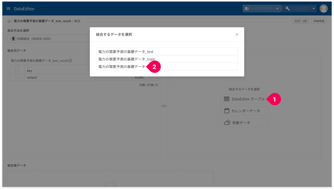Screen dimensions: 334x190
Task: Open 詳細情報 details button
Action: pos(319,21)
